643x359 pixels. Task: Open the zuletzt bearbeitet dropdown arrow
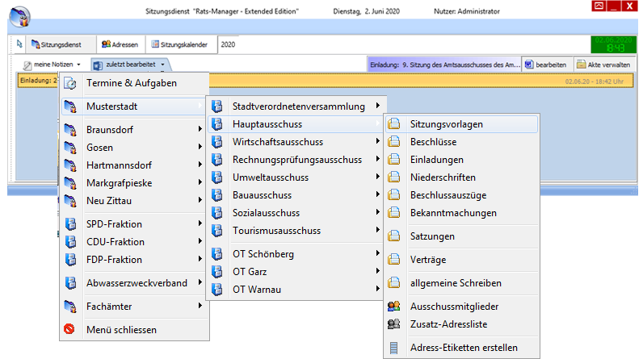click(163, 65)
